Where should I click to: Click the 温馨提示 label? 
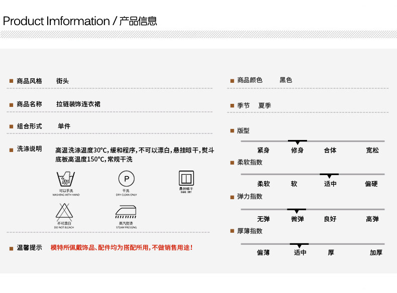point(29,247)
